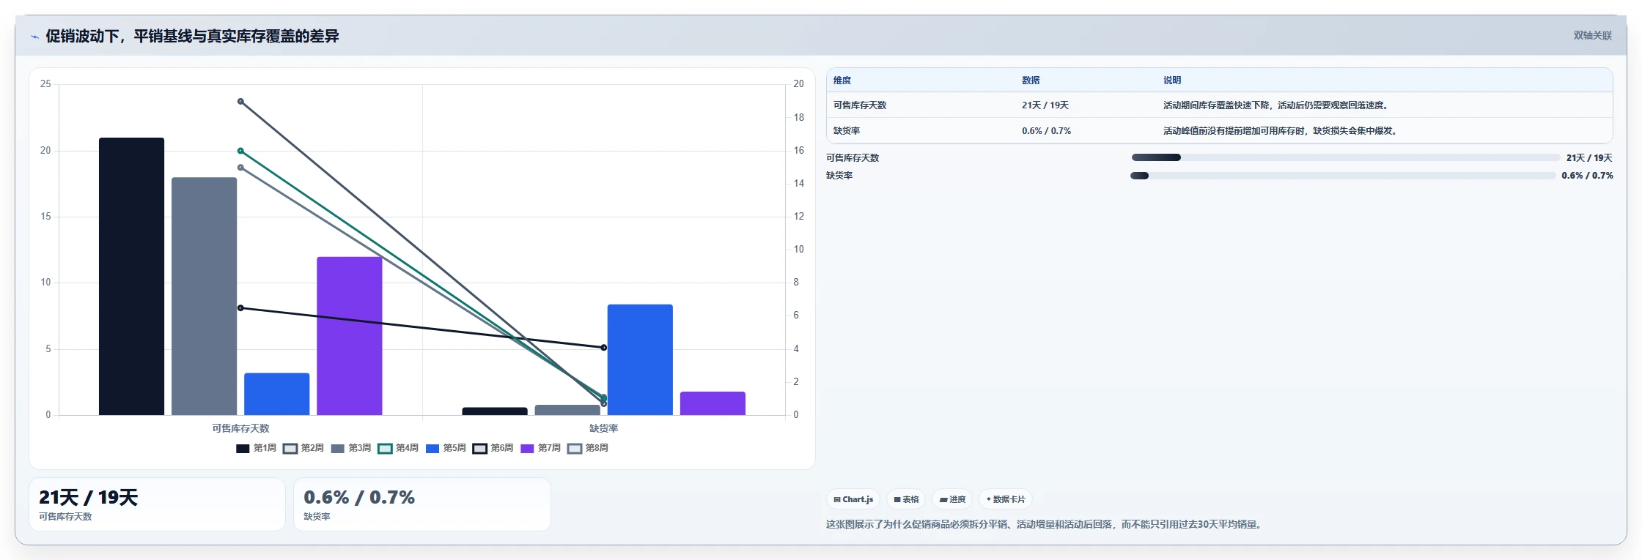Toggle 第7周 legend series

pos(540,448)
